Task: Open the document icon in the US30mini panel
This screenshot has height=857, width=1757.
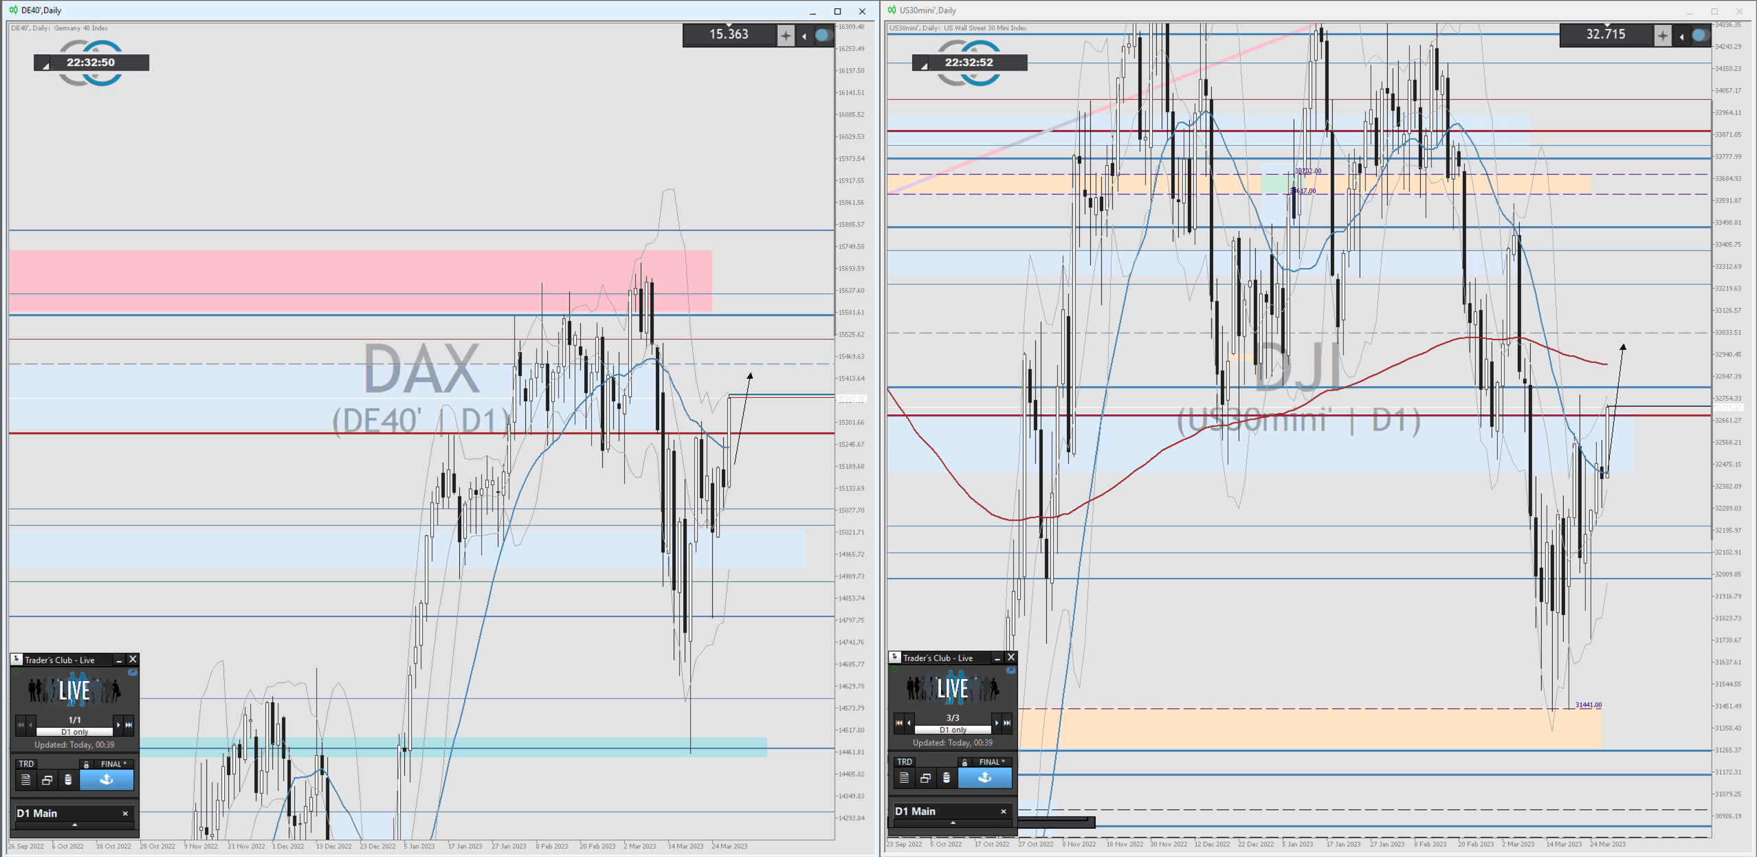Action: point(905,777)
